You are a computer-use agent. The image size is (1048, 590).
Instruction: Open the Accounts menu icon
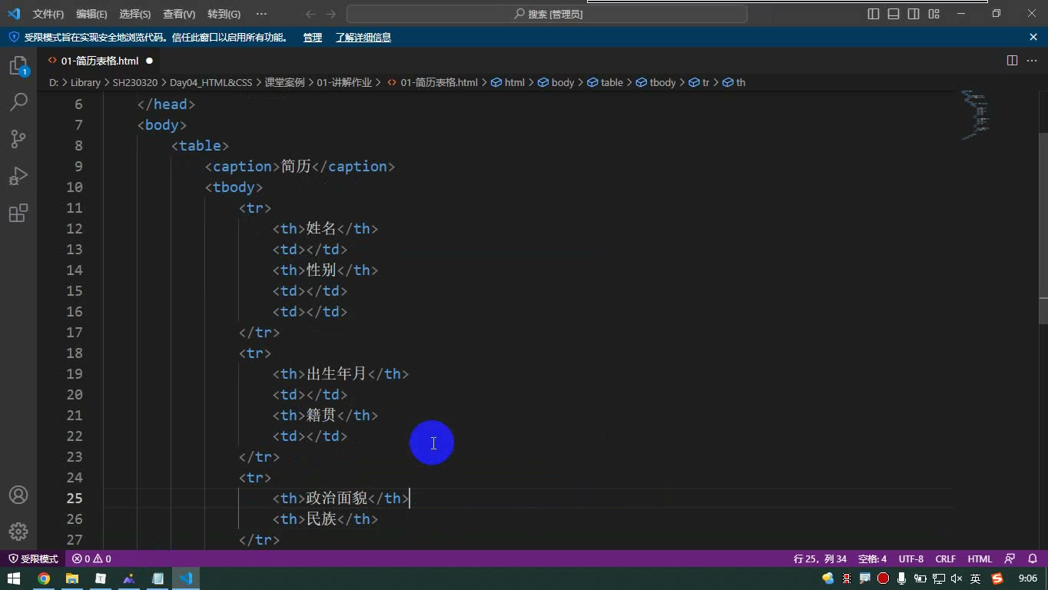pos(18,495)
